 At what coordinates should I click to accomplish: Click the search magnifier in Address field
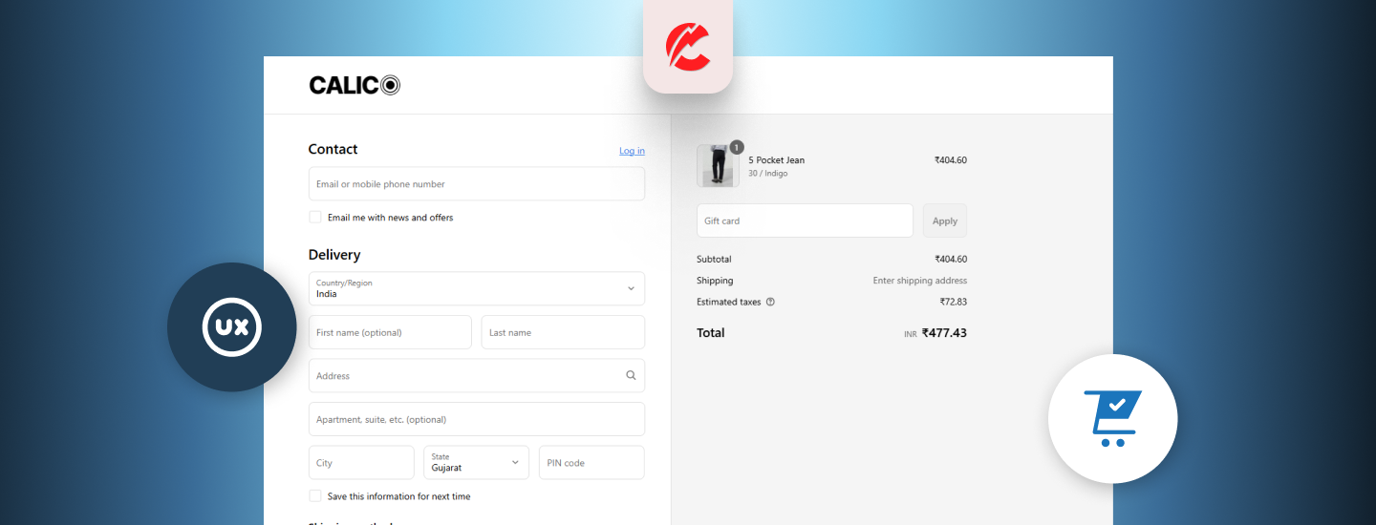point(631,375)
